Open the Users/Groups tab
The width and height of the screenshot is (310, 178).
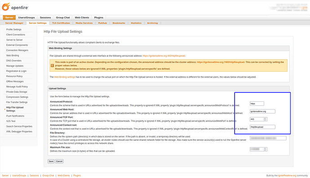coord(27,17)
